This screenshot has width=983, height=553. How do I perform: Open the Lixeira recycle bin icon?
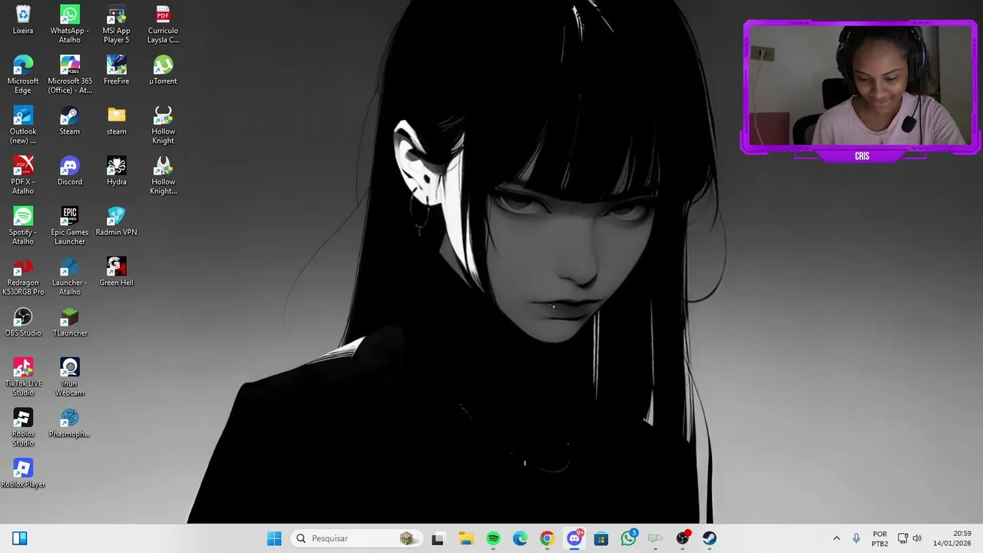(23, 21)
